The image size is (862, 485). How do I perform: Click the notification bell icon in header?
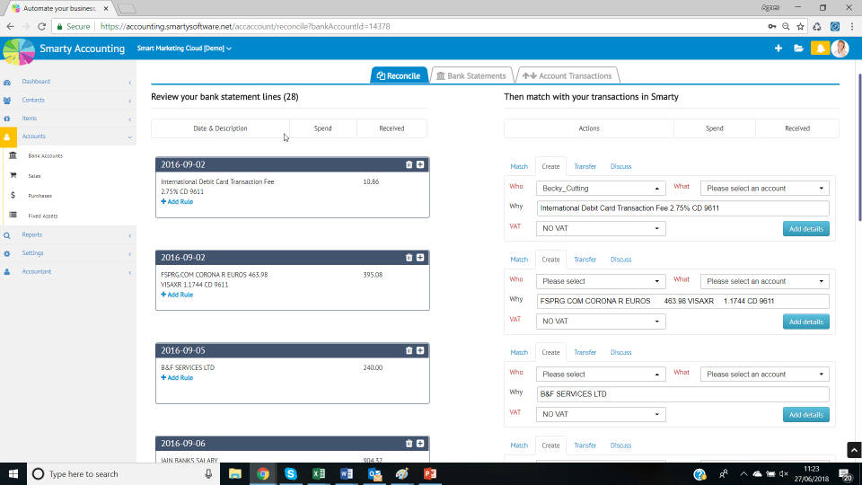[x=819, y=48]
